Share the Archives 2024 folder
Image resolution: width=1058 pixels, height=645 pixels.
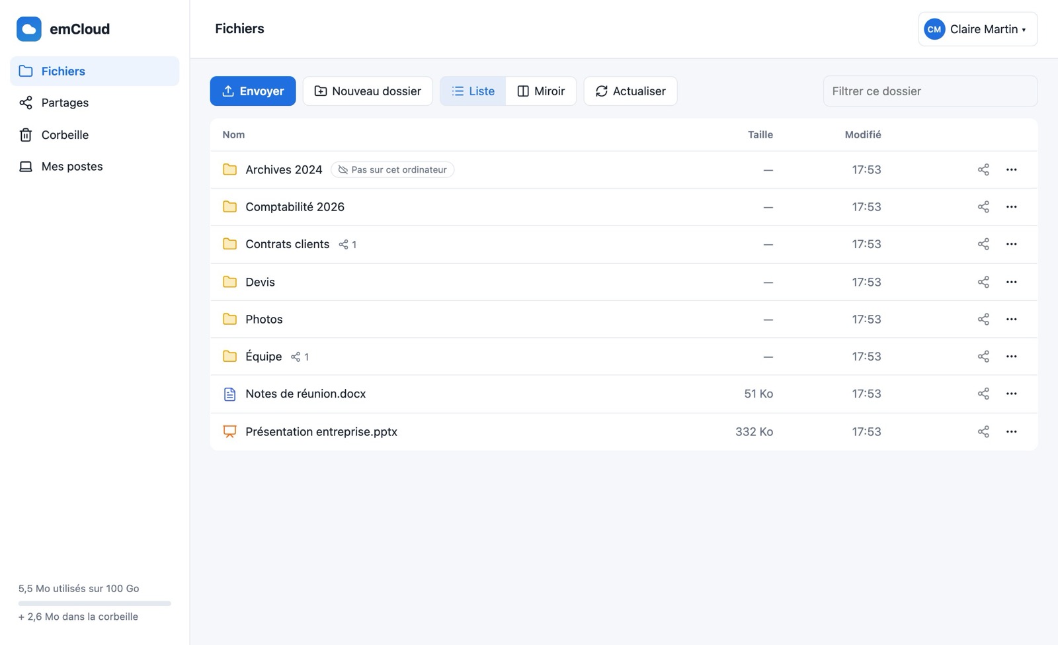coord(983,169)
